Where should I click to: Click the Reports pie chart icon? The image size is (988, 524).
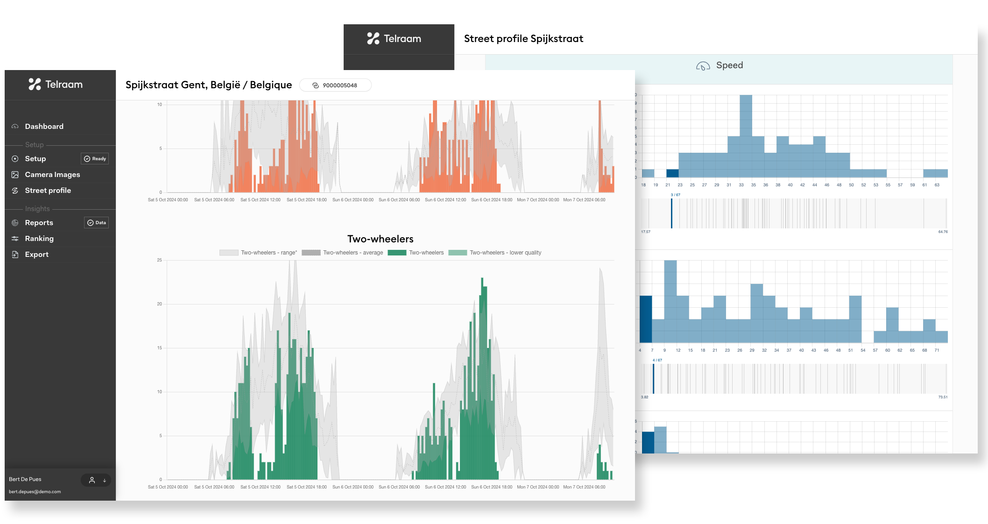(x=15, y=223)
